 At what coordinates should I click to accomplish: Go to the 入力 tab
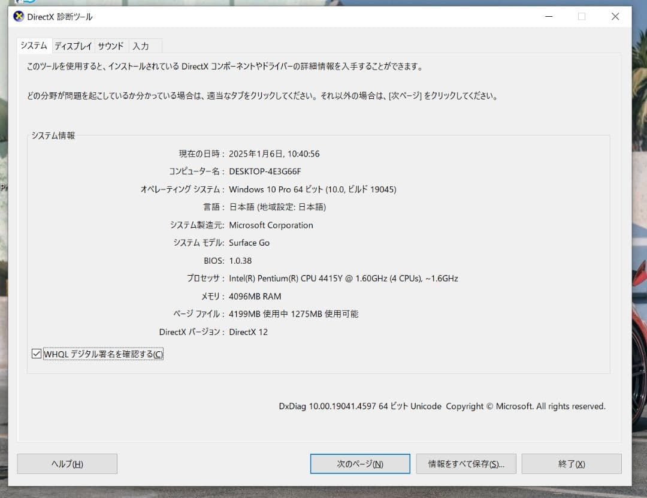[x=141, y=46]
